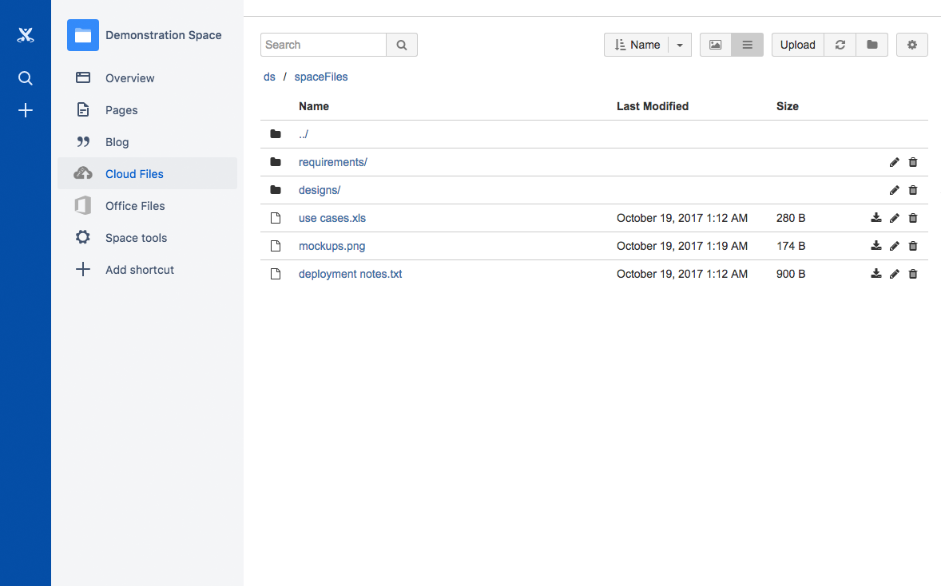This screenshot has width=941, height=586.
Task: Click the Name sort button
Action: coord(637,45)
